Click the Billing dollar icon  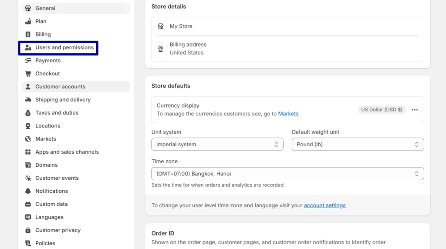pos(28,34)
